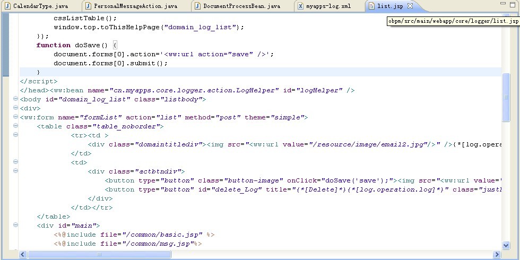Switch to the myapps-log.xml tab
The height and width of the screenshot is (260, 520).
click(x=328, y=6)
